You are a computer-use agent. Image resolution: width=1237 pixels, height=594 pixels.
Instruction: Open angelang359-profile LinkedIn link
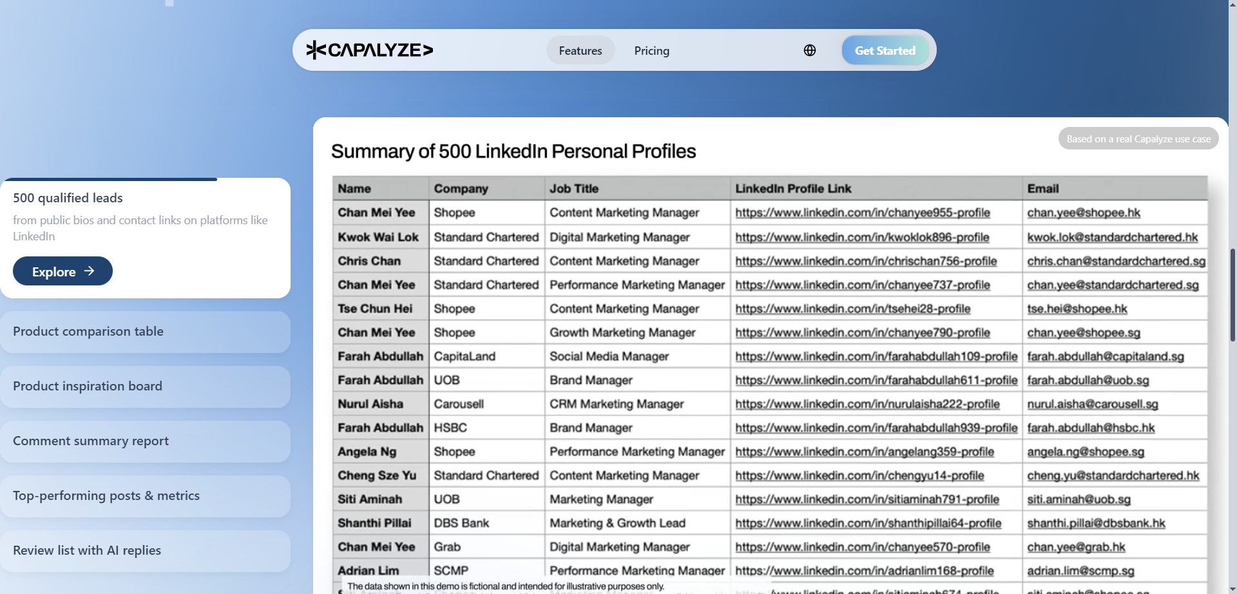pyautogui.click(x=865, y=452)
